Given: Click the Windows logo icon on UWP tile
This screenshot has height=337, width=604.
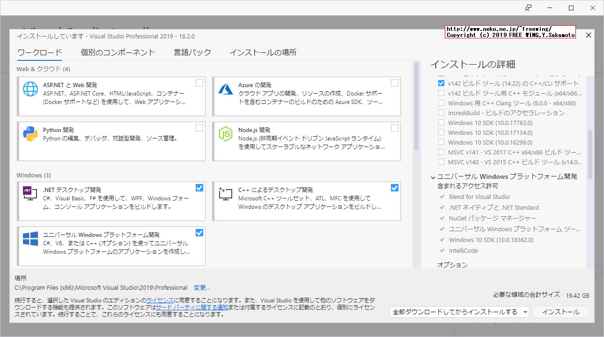Looking at the screenshot, I should click(30, 238).
